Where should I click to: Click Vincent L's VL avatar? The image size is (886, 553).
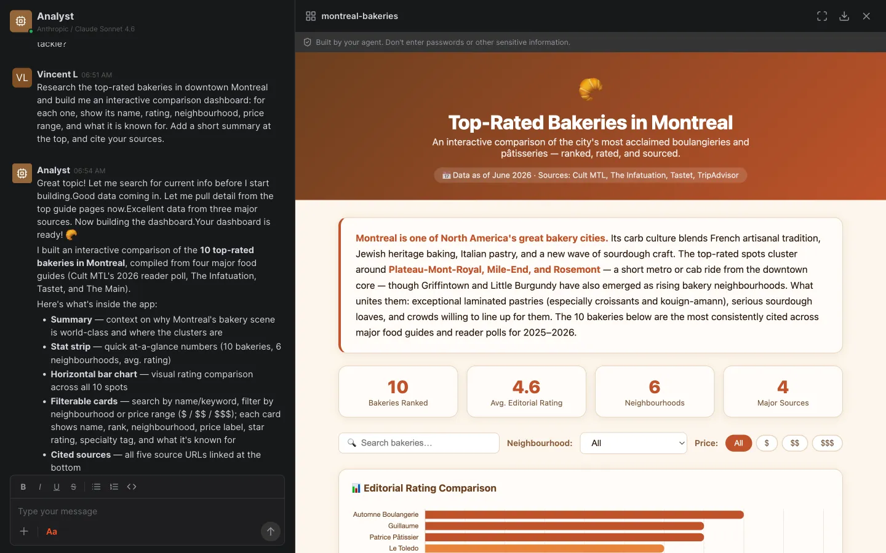click(x=22, y=77)
